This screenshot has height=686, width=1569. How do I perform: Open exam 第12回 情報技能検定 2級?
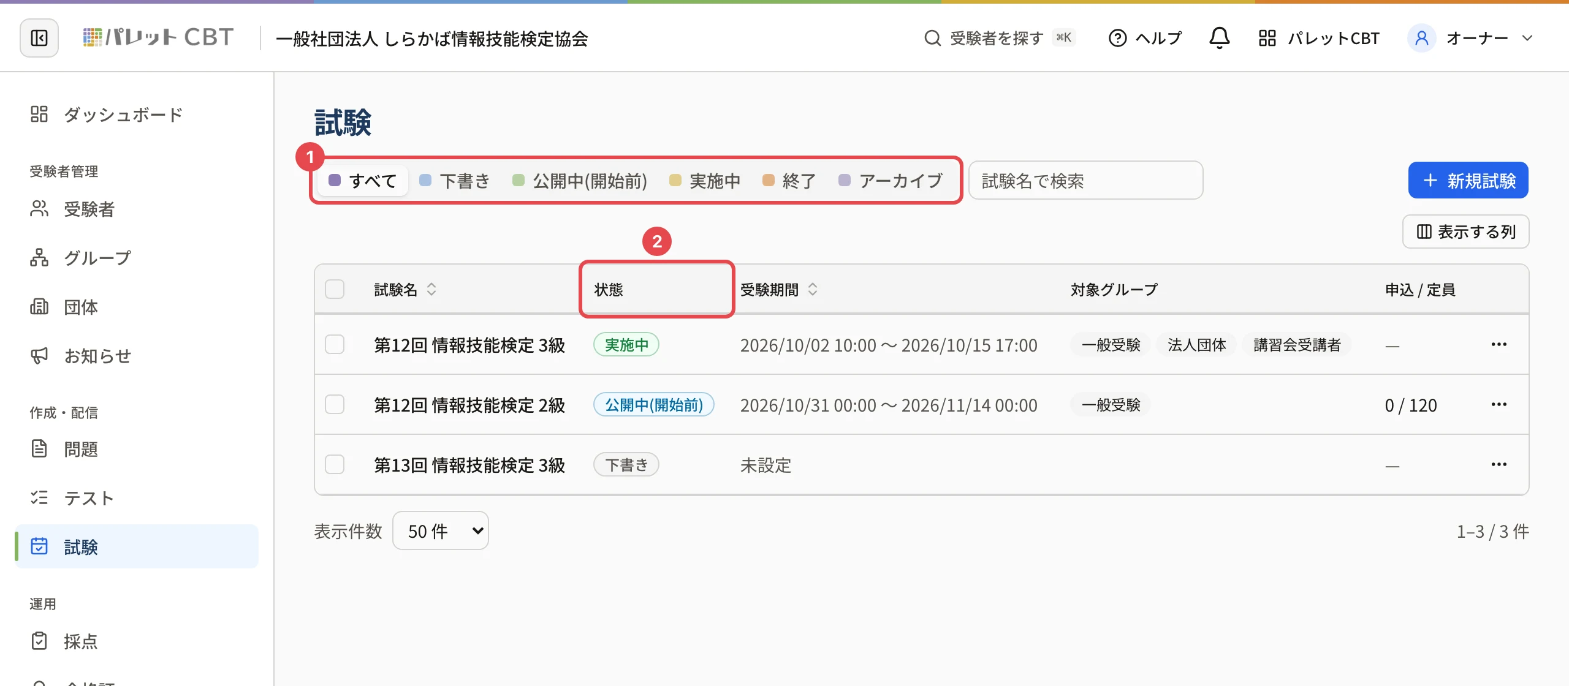point(469,405)
